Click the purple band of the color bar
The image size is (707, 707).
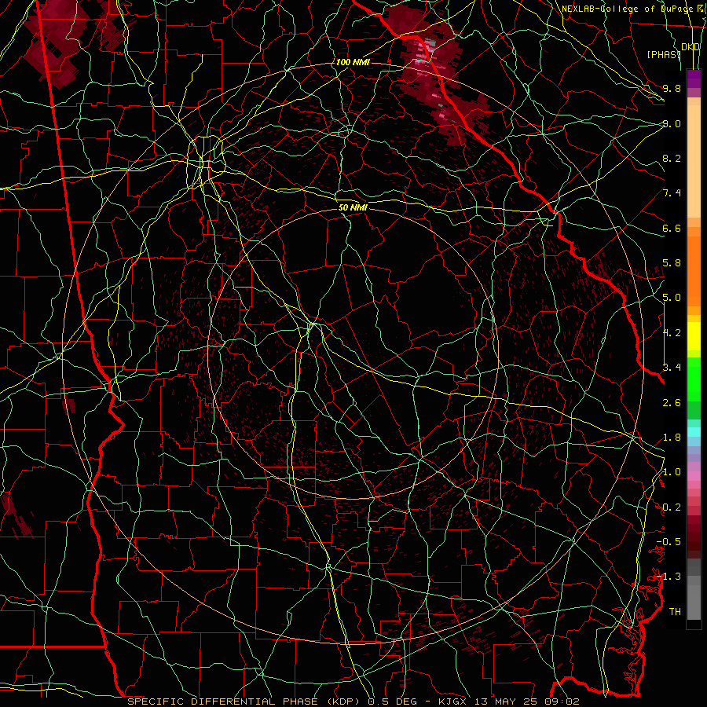tap(694, 79)
